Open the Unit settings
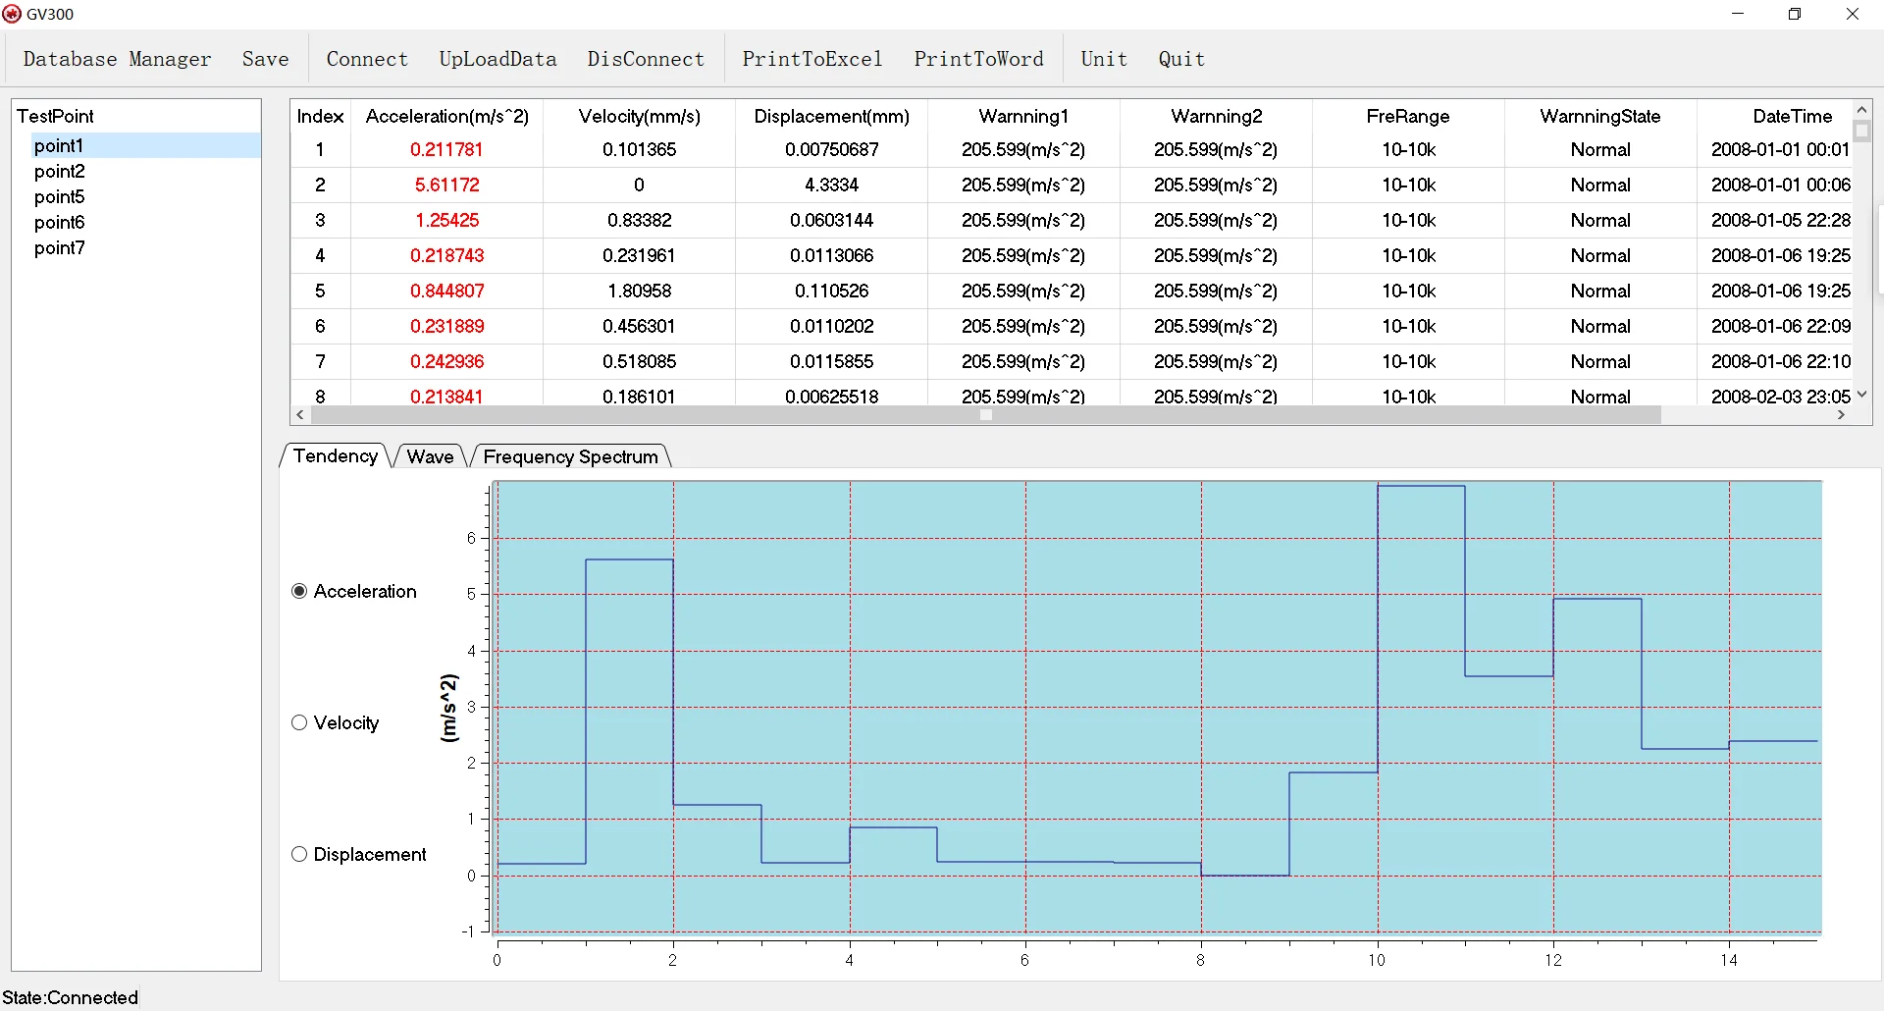 click(x=1104, y=59)
